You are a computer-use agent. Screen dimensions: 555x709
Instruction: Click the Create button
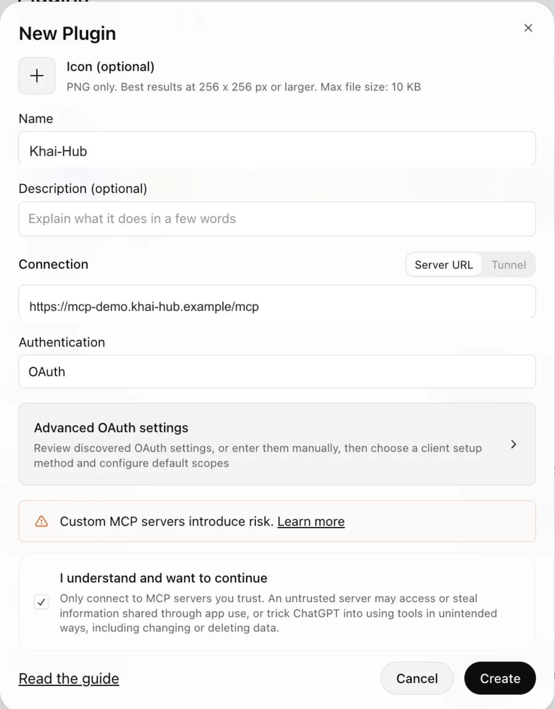coord(500,678)
